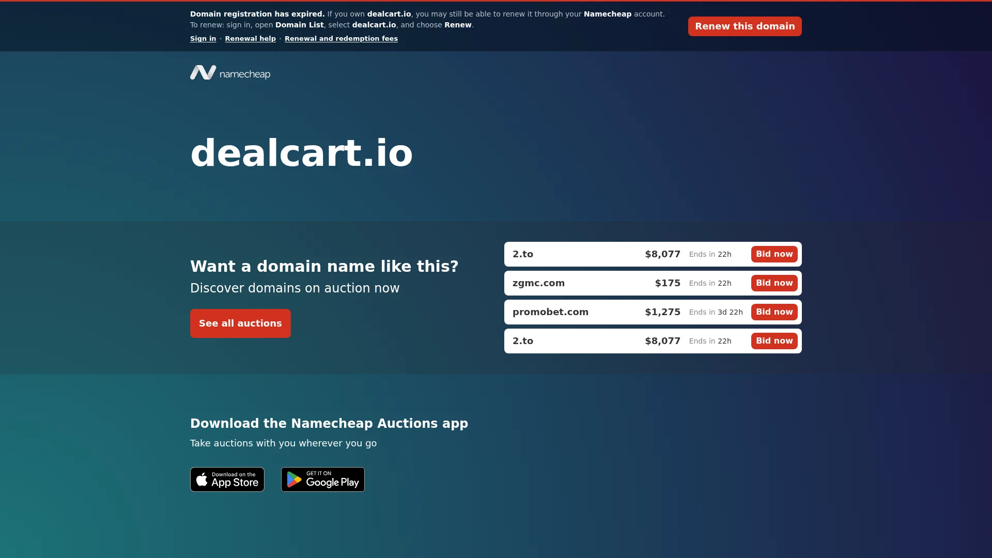Open the Google Play download badge
The image size is (992, 558).
(x=323, y=479)
